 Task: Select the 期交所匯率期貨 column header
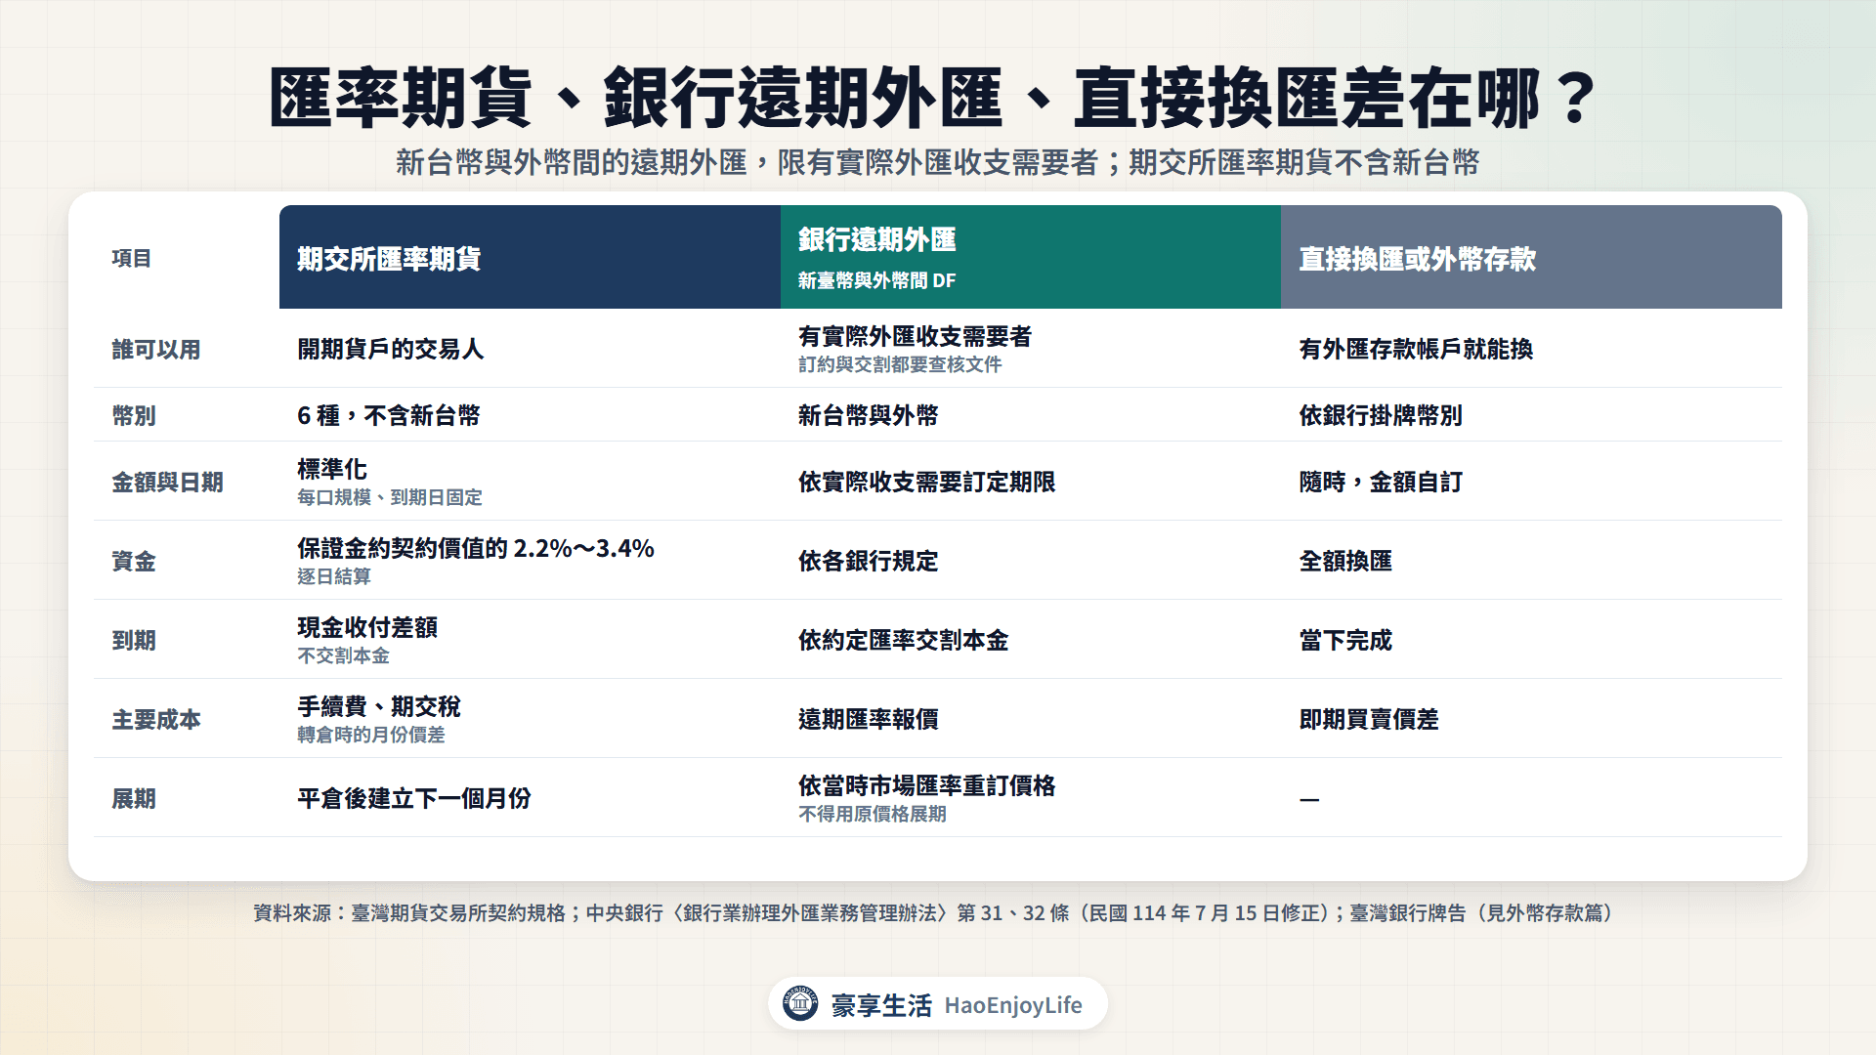530,257
